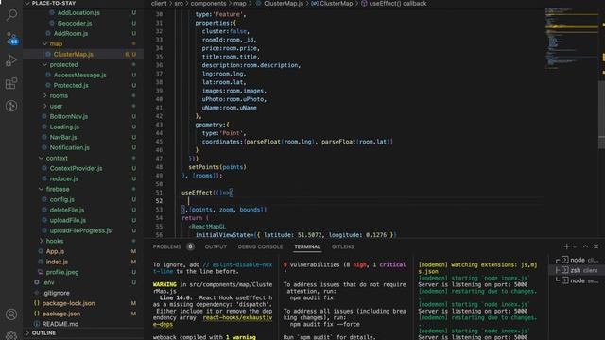Open the Run and Debug view
The width and height of the screenshot is (605, 340).
(x=11, y=60)
